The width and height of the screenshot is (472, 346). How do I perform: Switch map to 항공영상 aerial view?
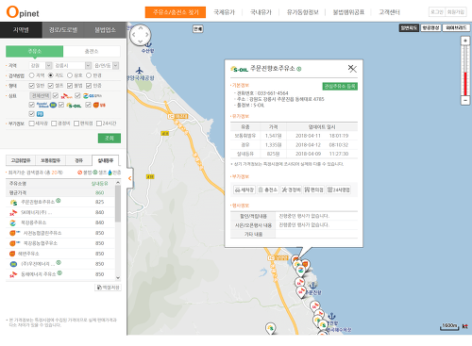430,28
